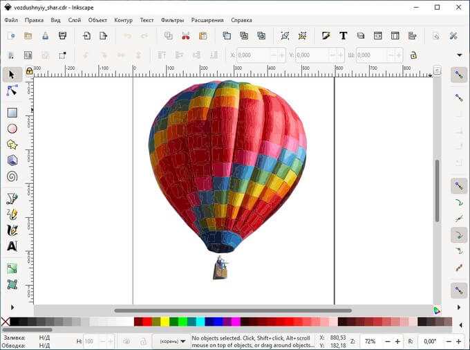Open the XML editor icon

click(x=377, y=36)
